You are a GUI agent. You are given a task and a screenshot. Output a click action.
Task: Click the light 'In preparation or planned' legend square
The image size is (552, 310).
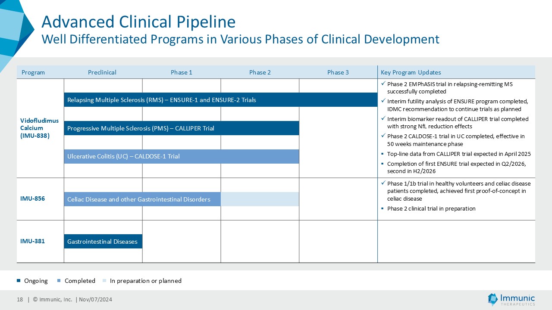click(104, 281)
